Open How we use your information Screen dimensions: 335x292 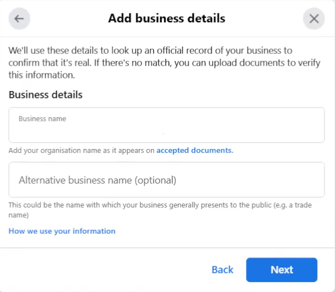(62, 231)
